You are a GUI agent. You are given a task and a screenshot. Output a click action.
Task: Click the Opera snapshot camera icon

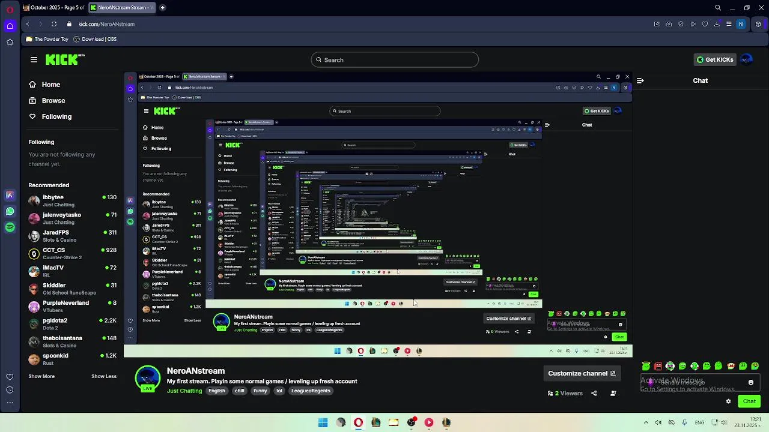[669, 24]
